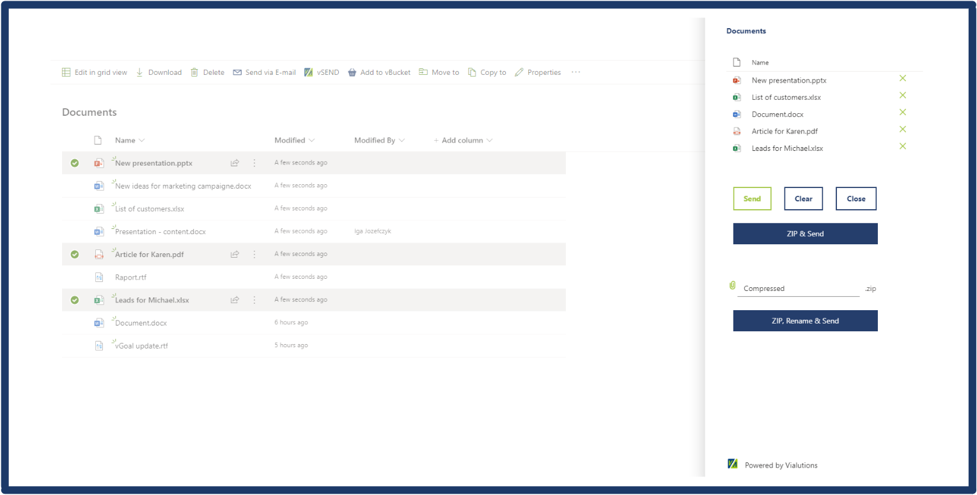977x495 pixels.
Task: Open the toolbar overflow ellipsis menu
Action: pos(575,72)
